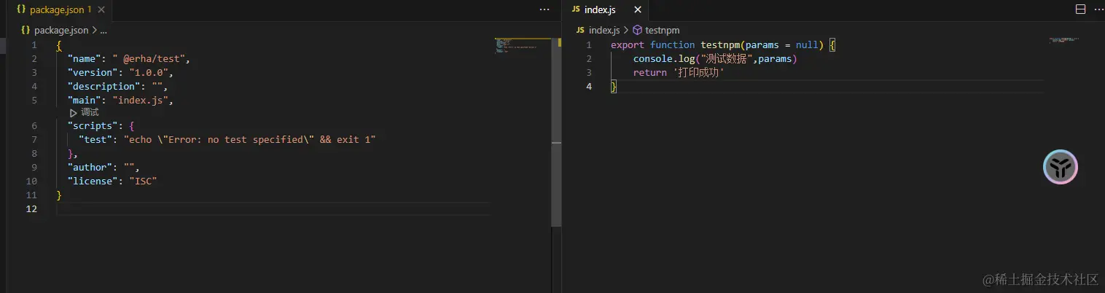Click the closing brace on line 4 of index.js
Image resolution: width=1105 pixels, height=293 pixels.
point(614,87)
